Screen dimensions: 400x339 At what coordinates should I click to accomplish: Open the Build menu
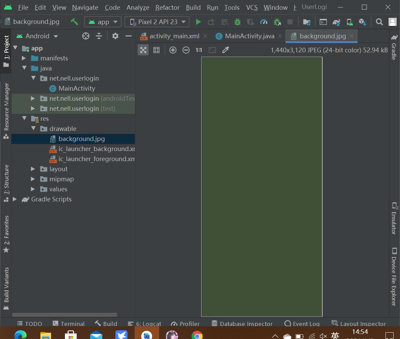pyautogui.click(x=193, y=8)
